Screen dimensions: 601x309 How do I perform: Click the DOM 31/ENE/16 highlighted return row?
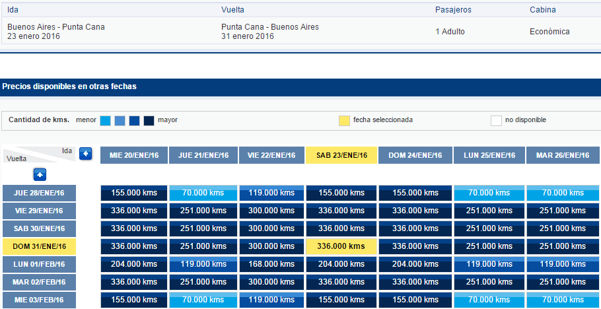click(39, 246)
